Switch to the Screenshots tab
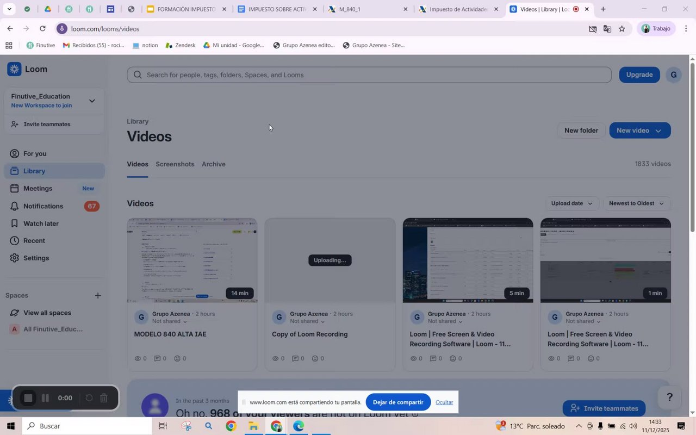The height and width of the screenshot is (435, 696). point(175,164)
